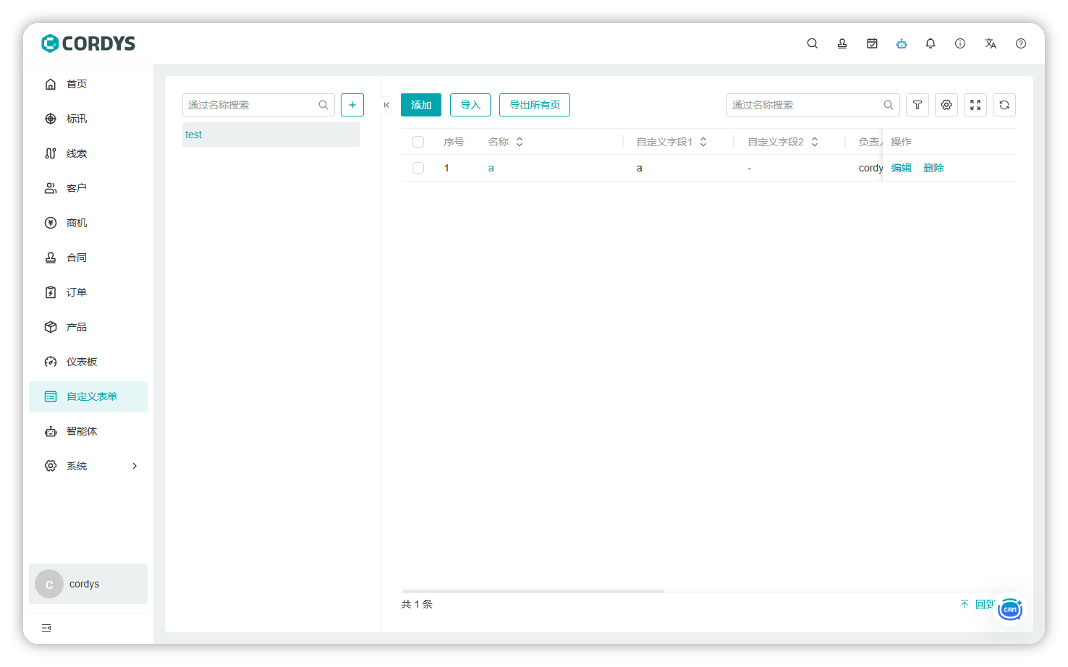Go to 首页 in sidebar

pyautogui.click(x=88, y=84)
